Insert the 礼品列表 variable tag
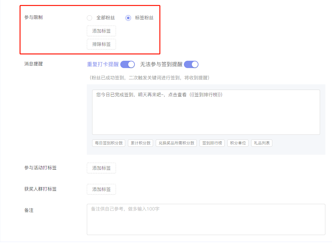This screenshot has height=246, width=332. coord(262,143)
